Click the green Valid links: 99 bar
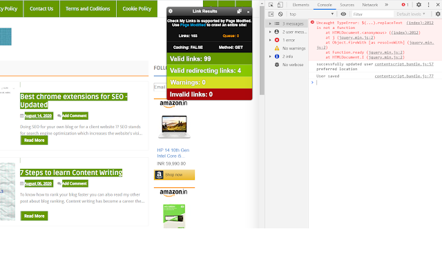 pyautogui.click(x=209, y=59)
